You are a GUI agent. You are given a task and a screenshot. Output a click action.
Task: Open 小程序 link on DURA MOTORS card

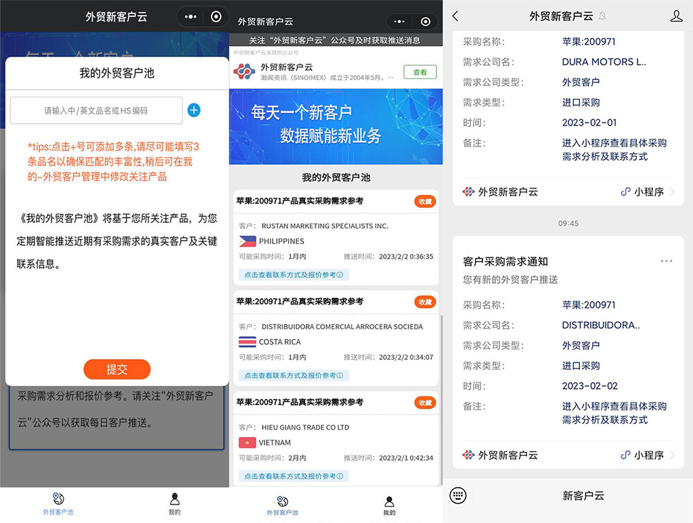(x=649, y=192)
